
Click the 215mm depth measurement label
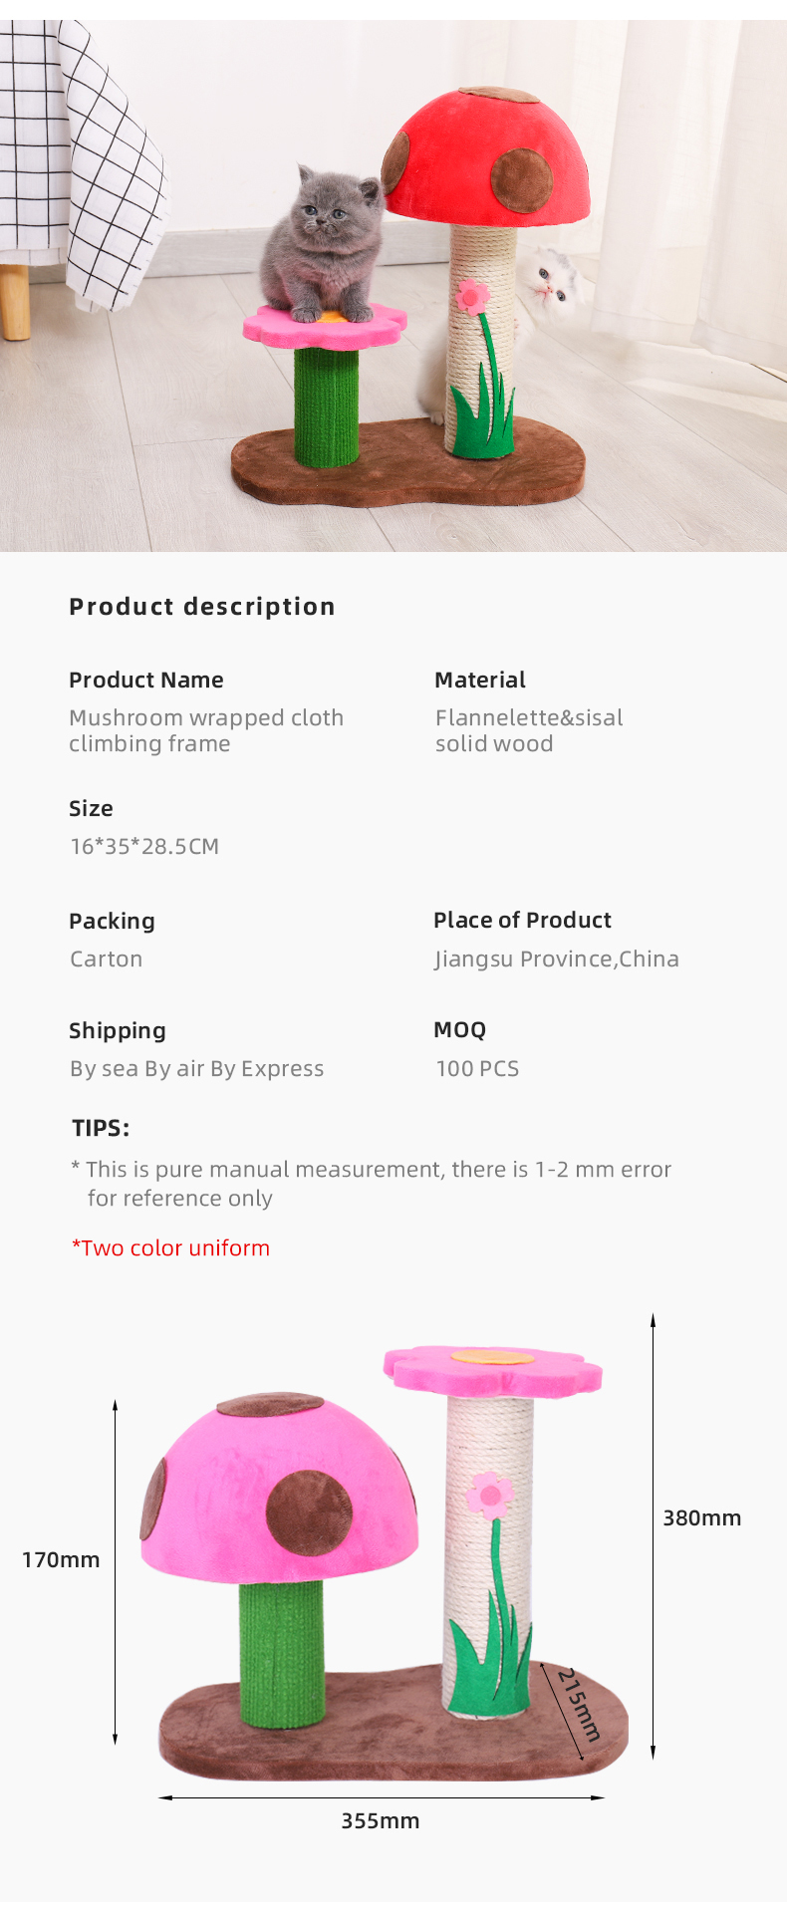point(579,1705)
